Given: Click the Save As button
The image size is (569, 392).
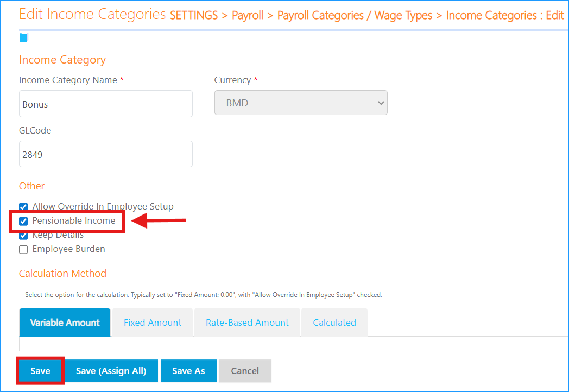Looking at the screenshot, I should 188,371.
